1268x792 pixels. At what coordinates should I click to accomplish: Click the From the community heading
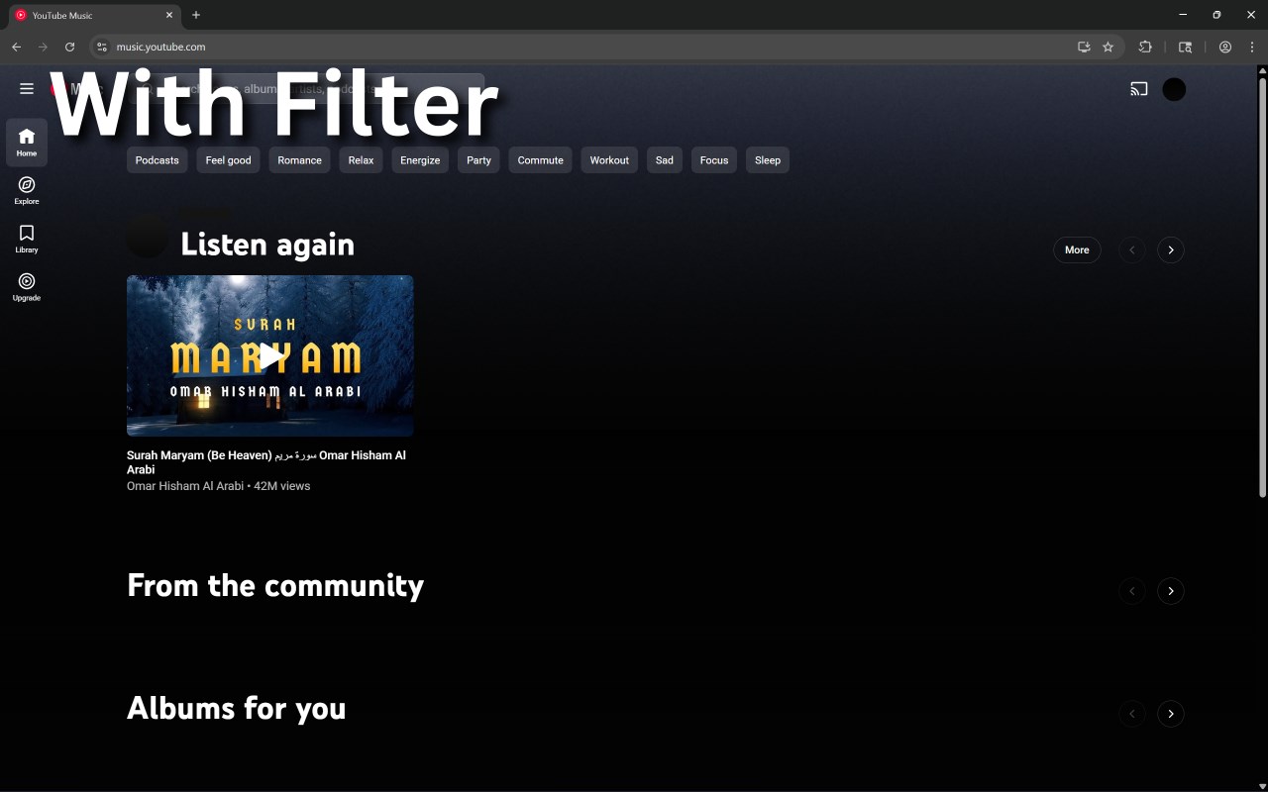(x=275, y=585)
